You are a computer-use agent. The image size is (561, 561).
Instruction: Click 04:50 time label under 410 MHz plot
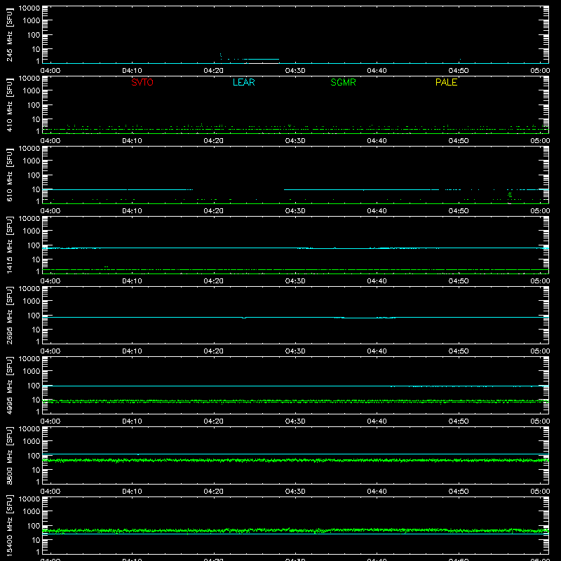(x=459, y=141)
